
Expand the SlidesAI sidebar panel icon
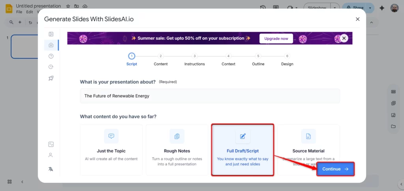coord(51,34)
